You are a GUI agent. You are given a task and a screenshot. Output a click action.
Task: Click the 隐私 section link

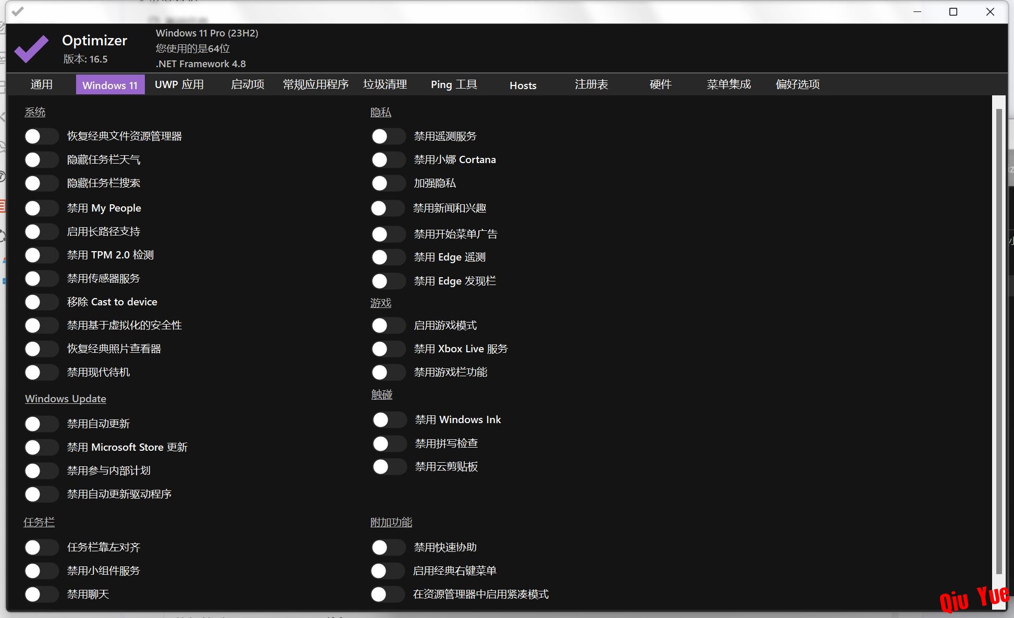[381, 112]
